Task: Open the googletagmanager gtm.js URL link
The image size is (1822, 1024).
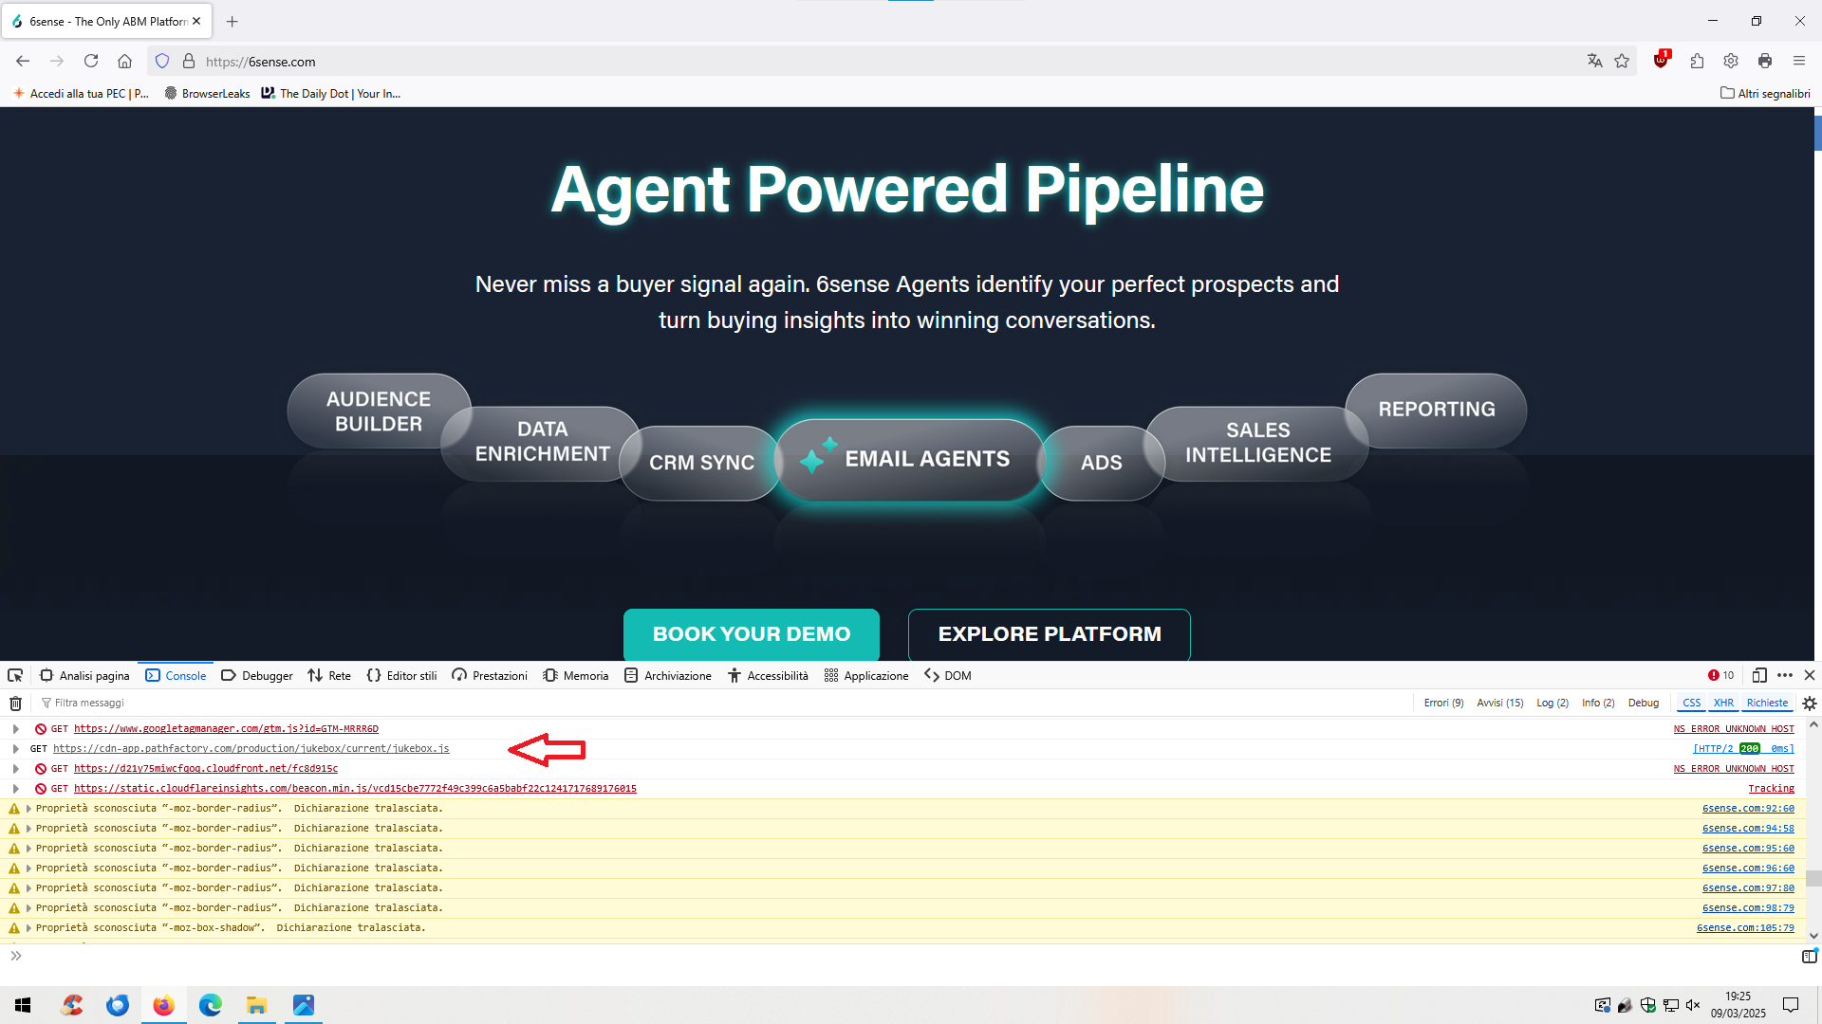Action: coord(226,729)
